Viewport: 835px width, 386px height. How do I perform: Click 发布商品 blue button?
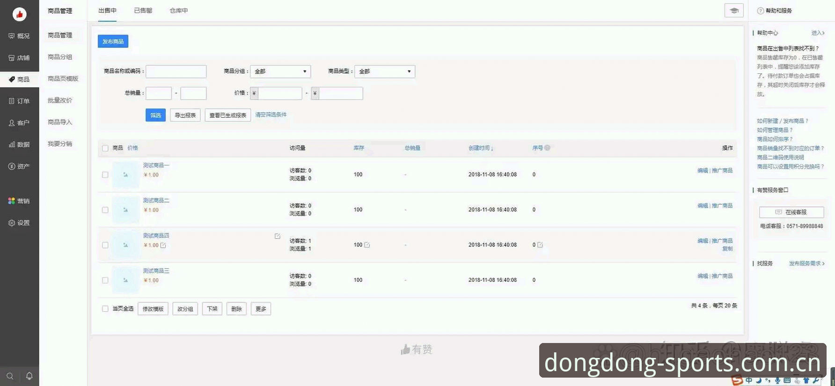[x=113, y=42]
